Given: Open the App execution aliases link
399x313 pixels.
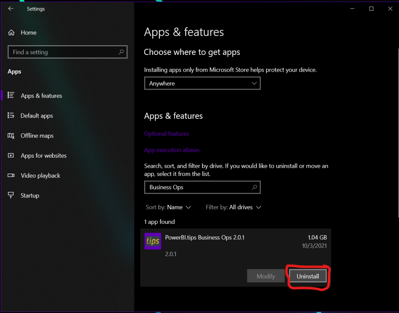Looking at the screenshot, I should point(172,150).
